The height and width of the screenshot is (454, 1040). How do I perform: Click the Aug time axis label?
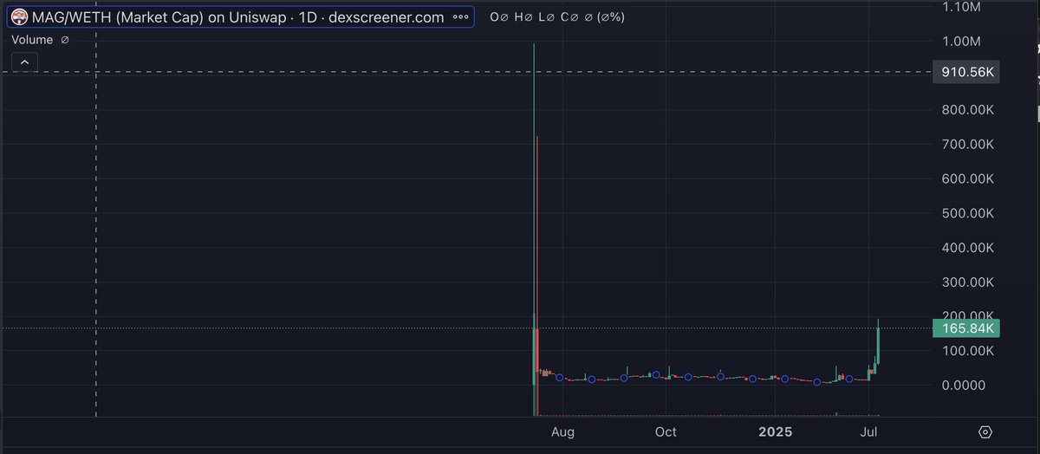pos(562,431)
